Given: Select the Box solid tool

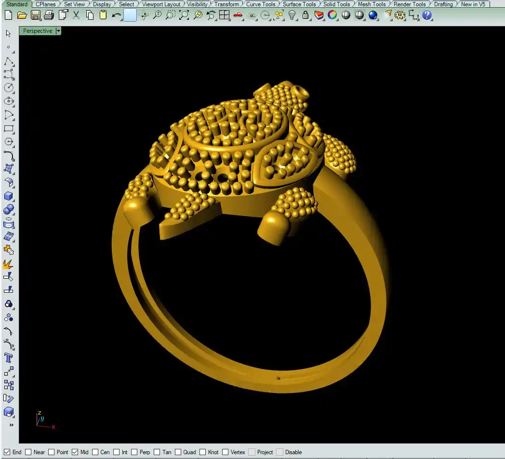Looking at the screenshot, I should 9,196.
